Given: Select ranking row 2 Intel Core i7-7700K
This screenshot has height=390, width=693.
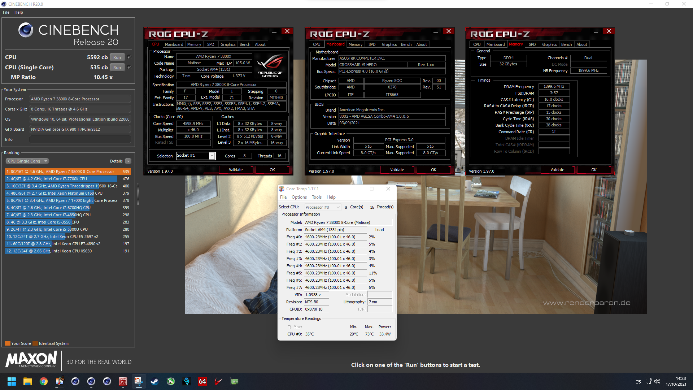Looking at the screenshot, I should coord(68,179).
